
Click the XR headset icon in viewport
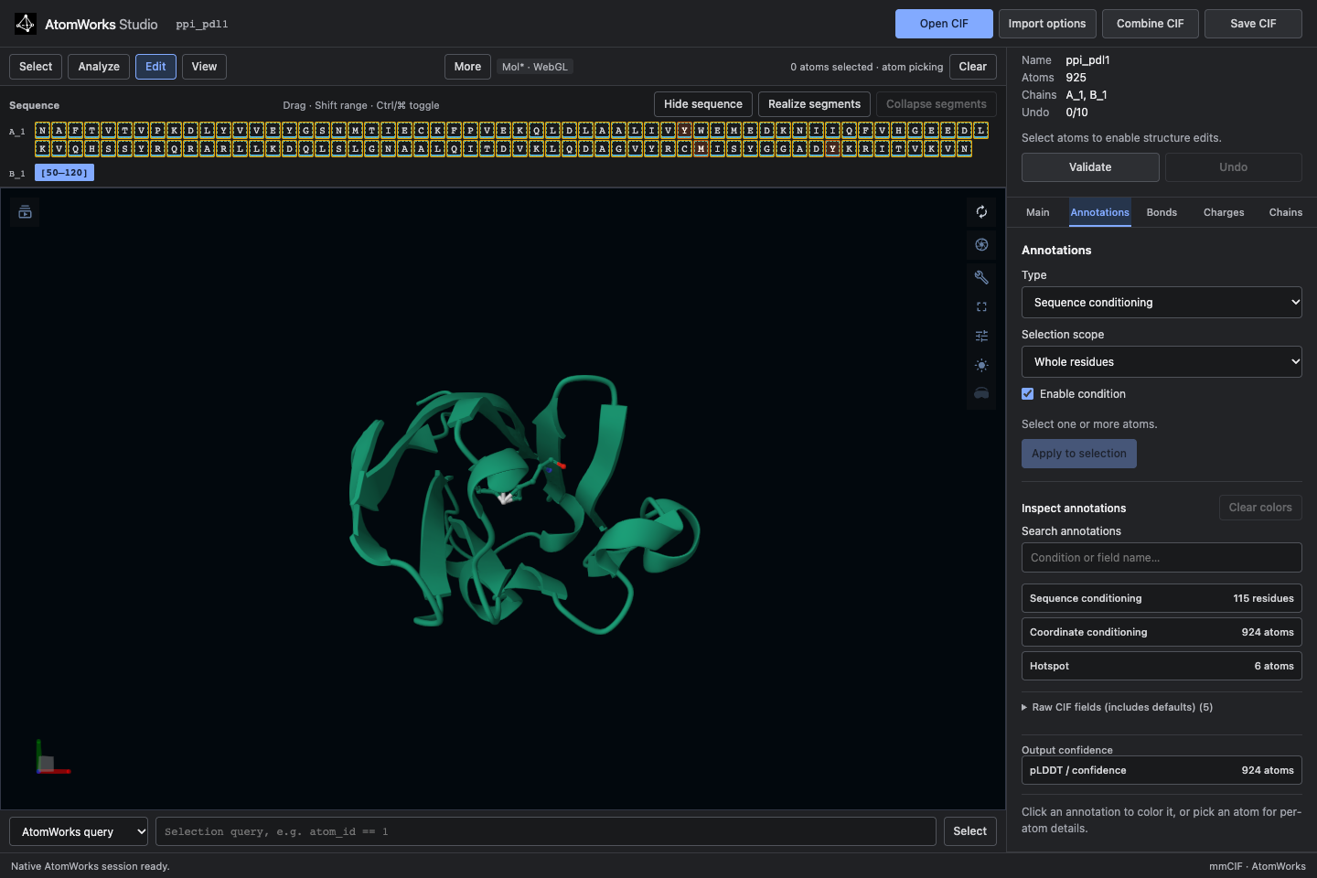point(981,393)
